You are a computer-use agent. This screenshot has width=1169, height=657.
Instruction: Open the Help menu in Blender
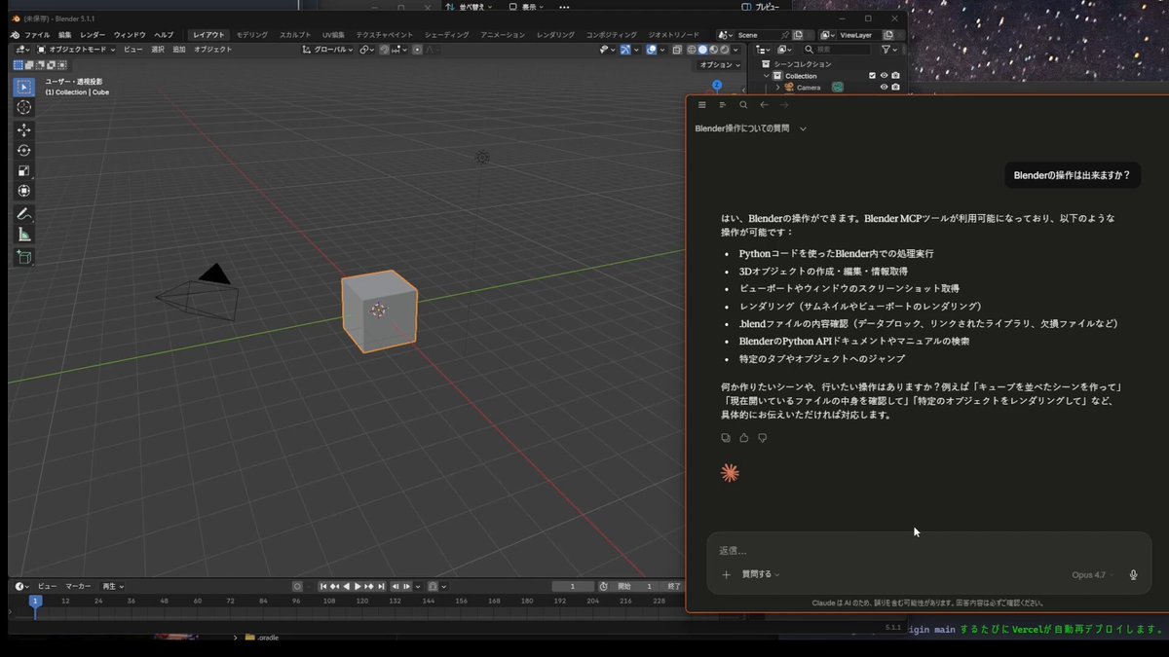pyautogui.click(x=164, y=35)
